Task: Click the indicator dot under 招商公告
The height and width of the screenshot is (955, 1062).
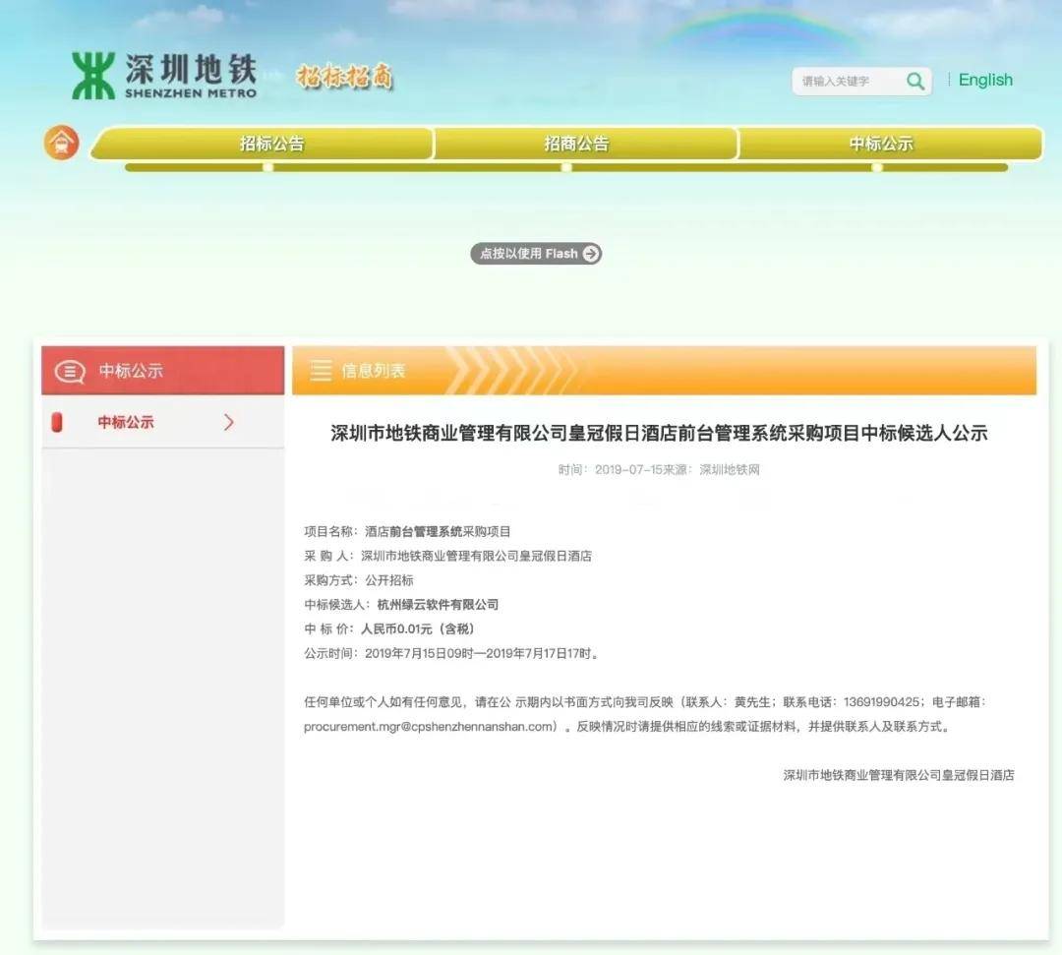Action: coord(566,167)
